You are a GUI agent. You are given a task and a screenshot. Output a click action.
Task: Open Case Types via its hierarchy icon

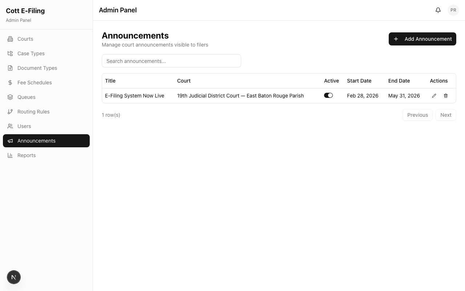point(10,53)
